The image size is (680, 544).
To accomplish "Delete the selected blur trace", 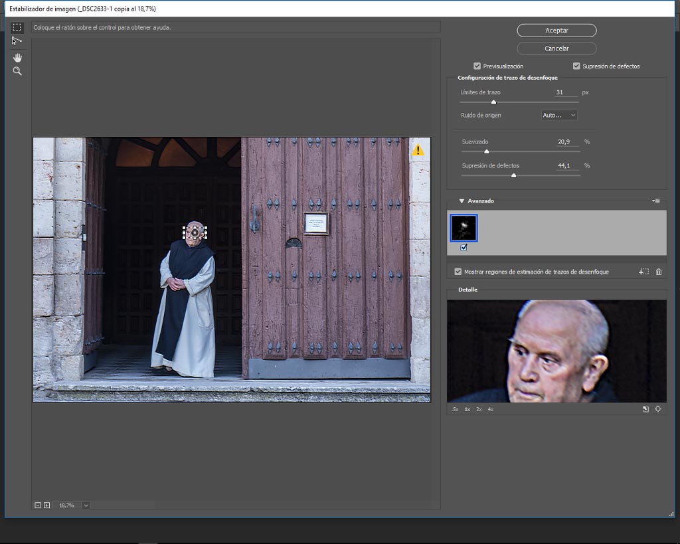I will [659, 272].
